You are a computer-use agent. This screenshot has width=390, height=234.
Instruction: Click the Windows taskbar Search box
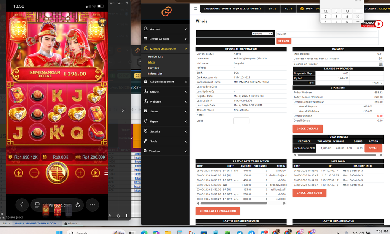[x=96, y=232]
